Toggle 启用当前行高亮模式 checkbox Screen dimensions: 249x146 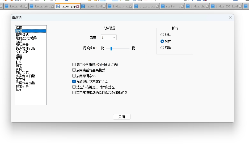(74, 70)
